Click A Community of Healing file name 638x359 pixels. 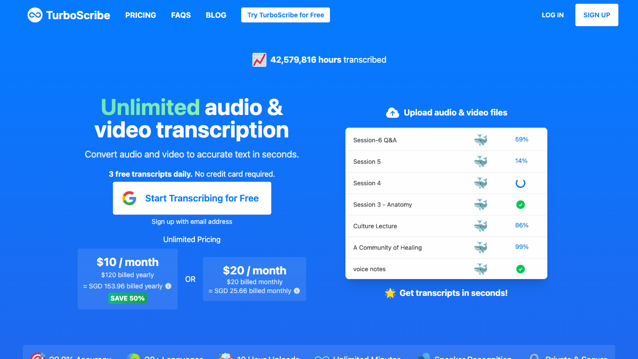(387, 248)
